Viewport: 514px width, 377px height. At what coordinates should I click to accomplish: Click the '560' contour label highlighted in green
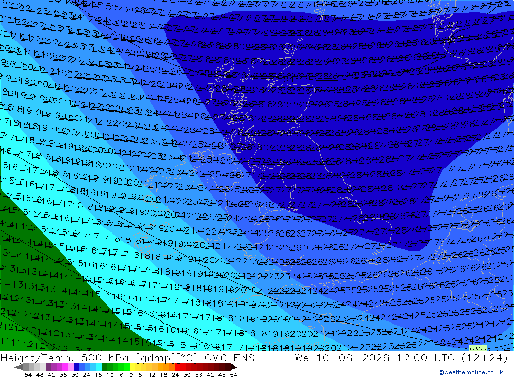(478, 349)
